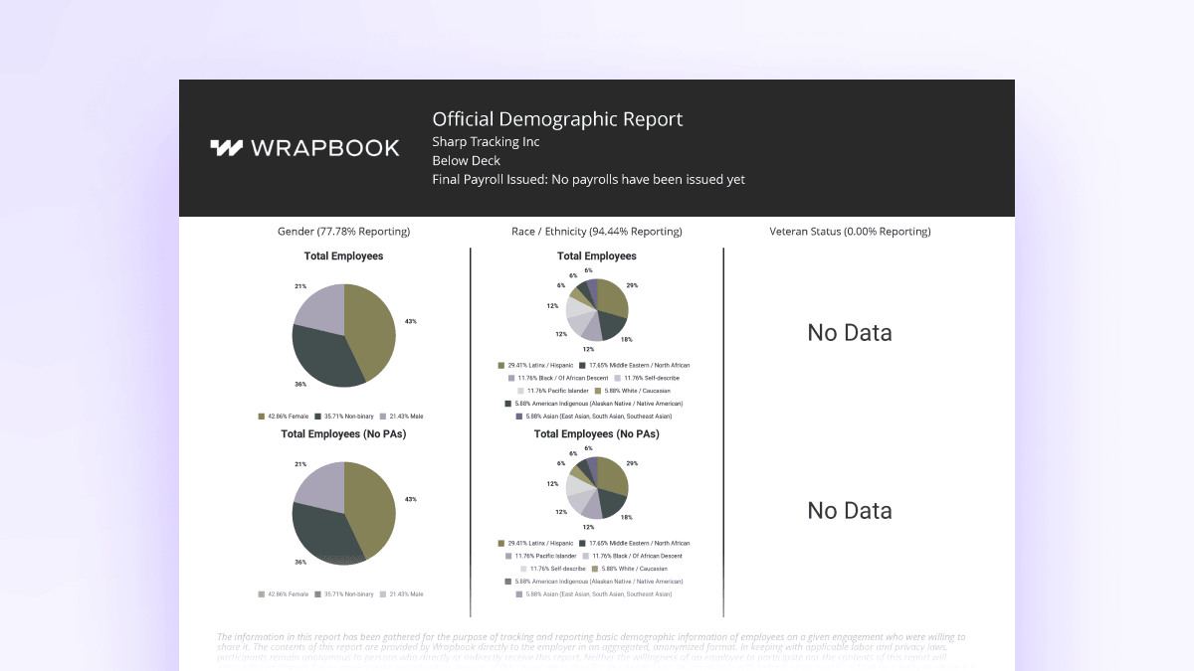Click the 29% label on the top Race pie

click(x=632, y=285)
